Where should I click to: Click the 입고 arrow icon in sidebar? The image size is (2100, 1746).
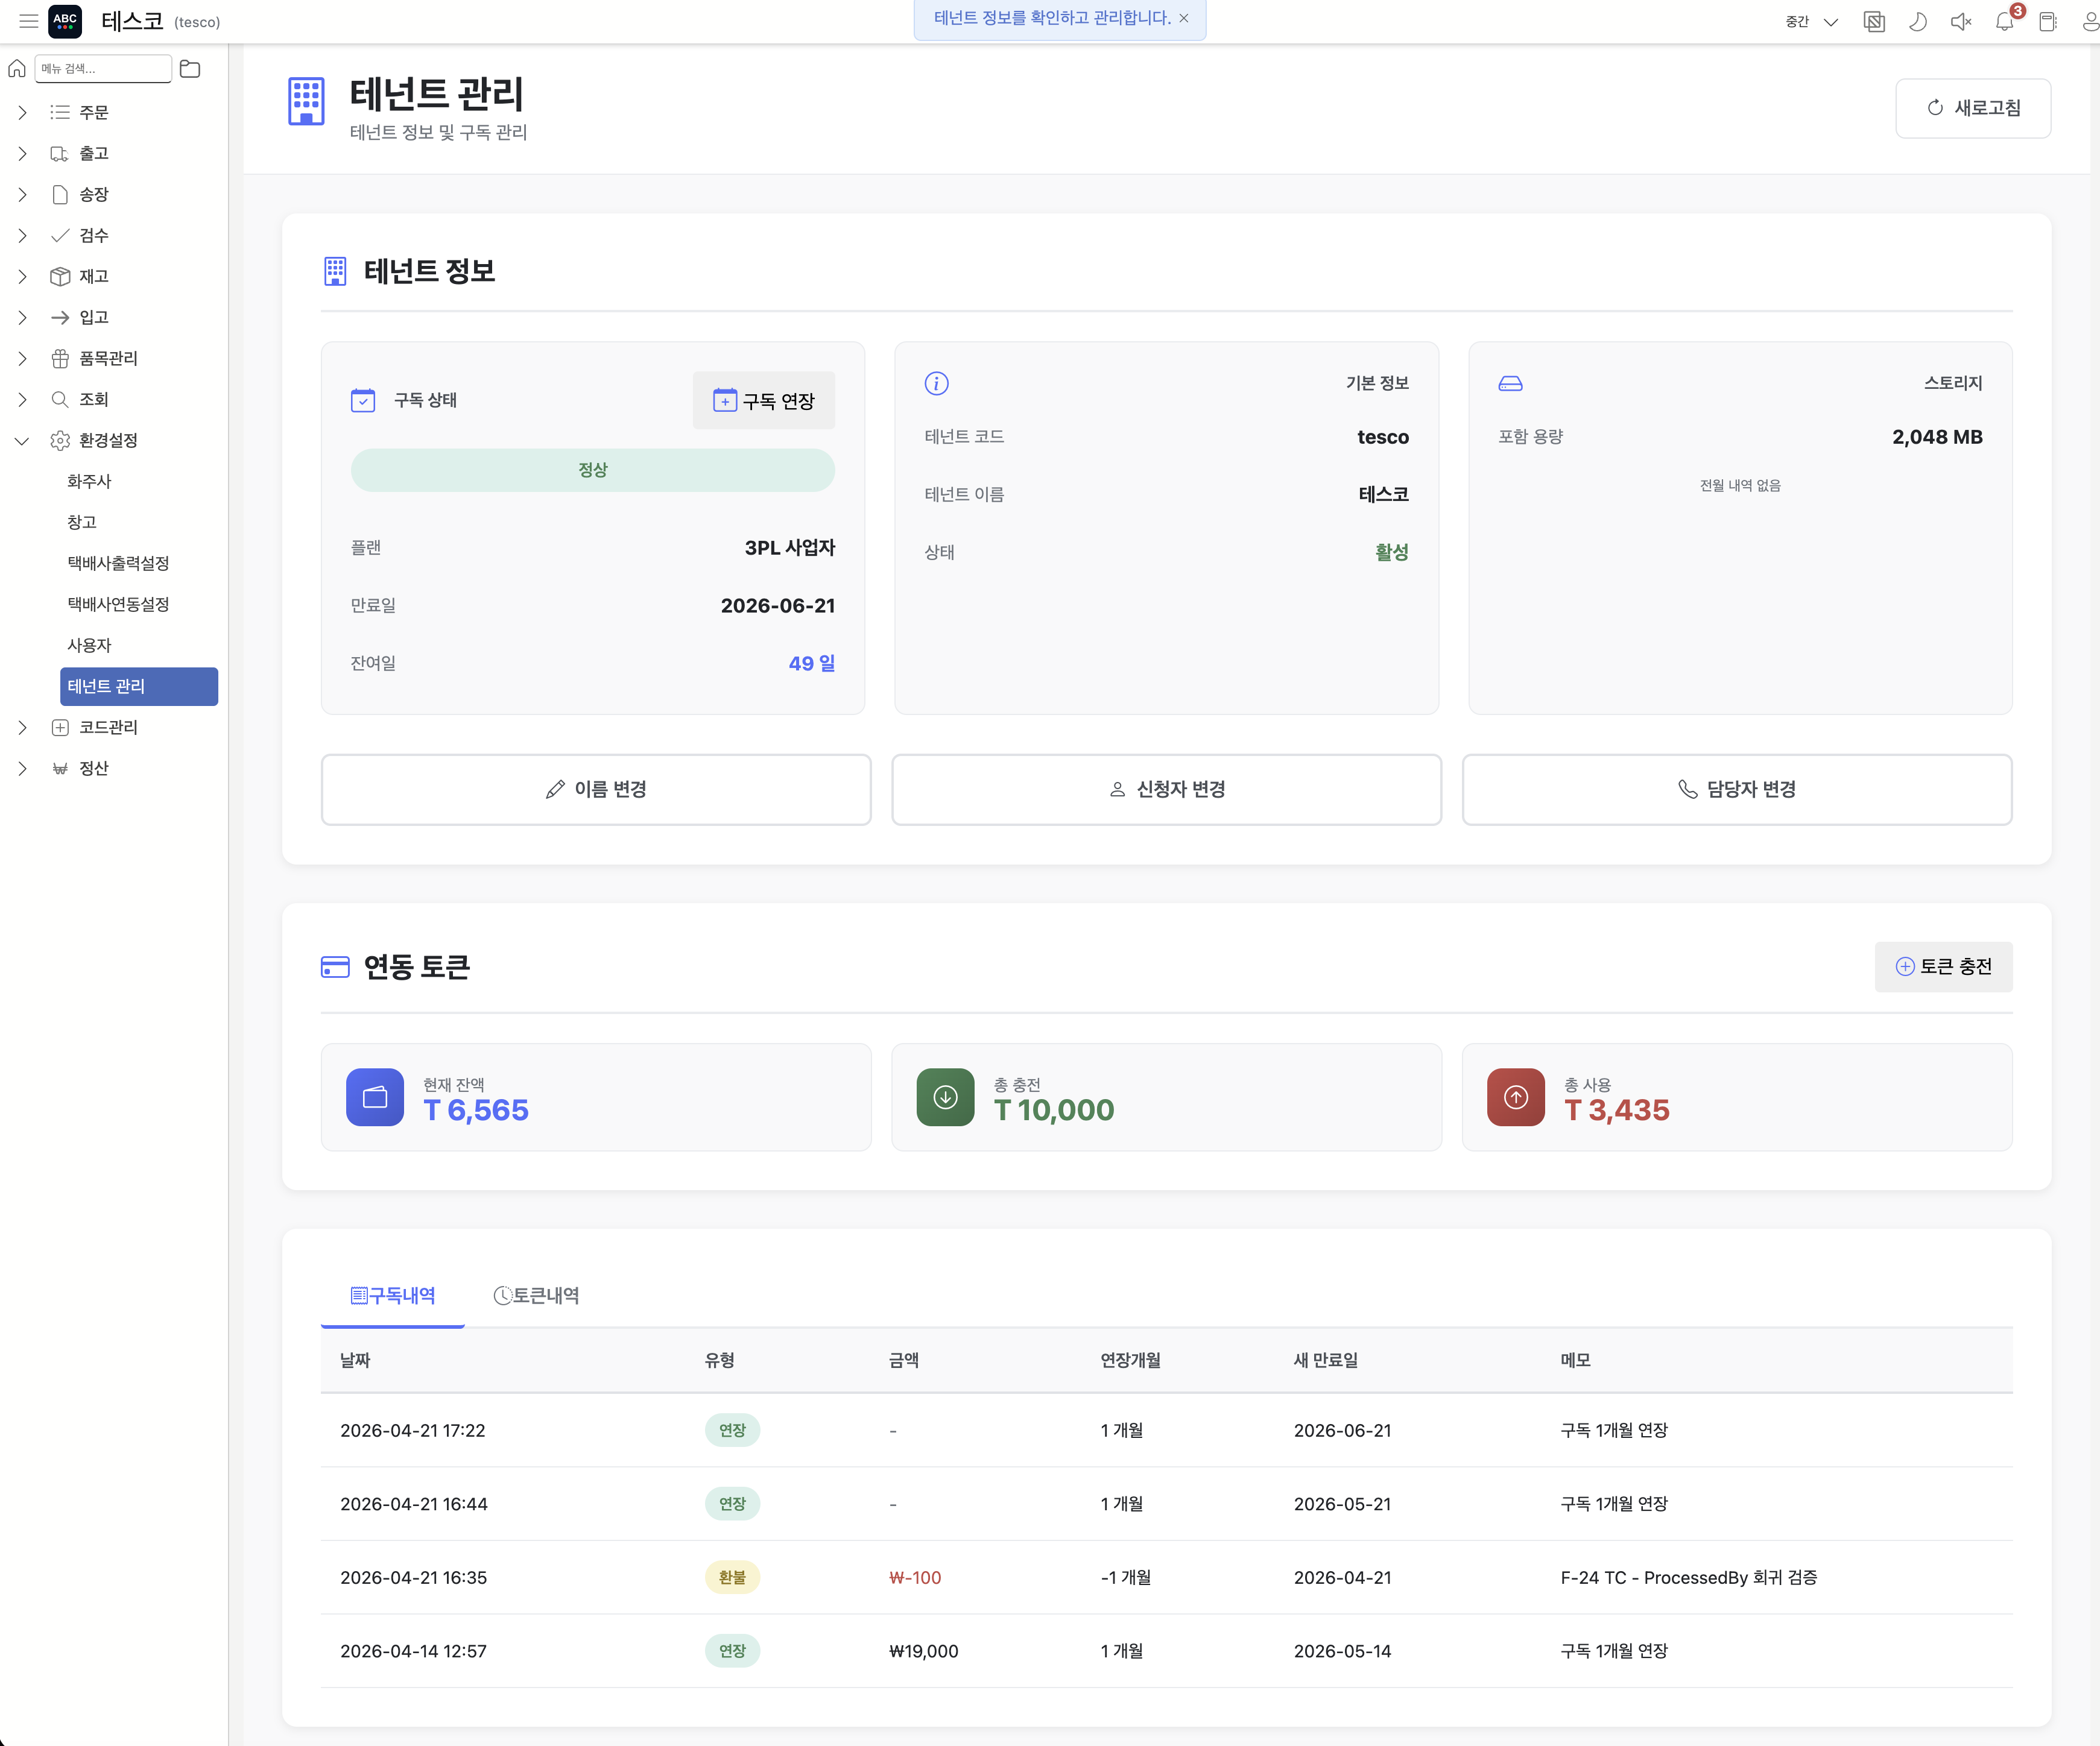point(60,318)
